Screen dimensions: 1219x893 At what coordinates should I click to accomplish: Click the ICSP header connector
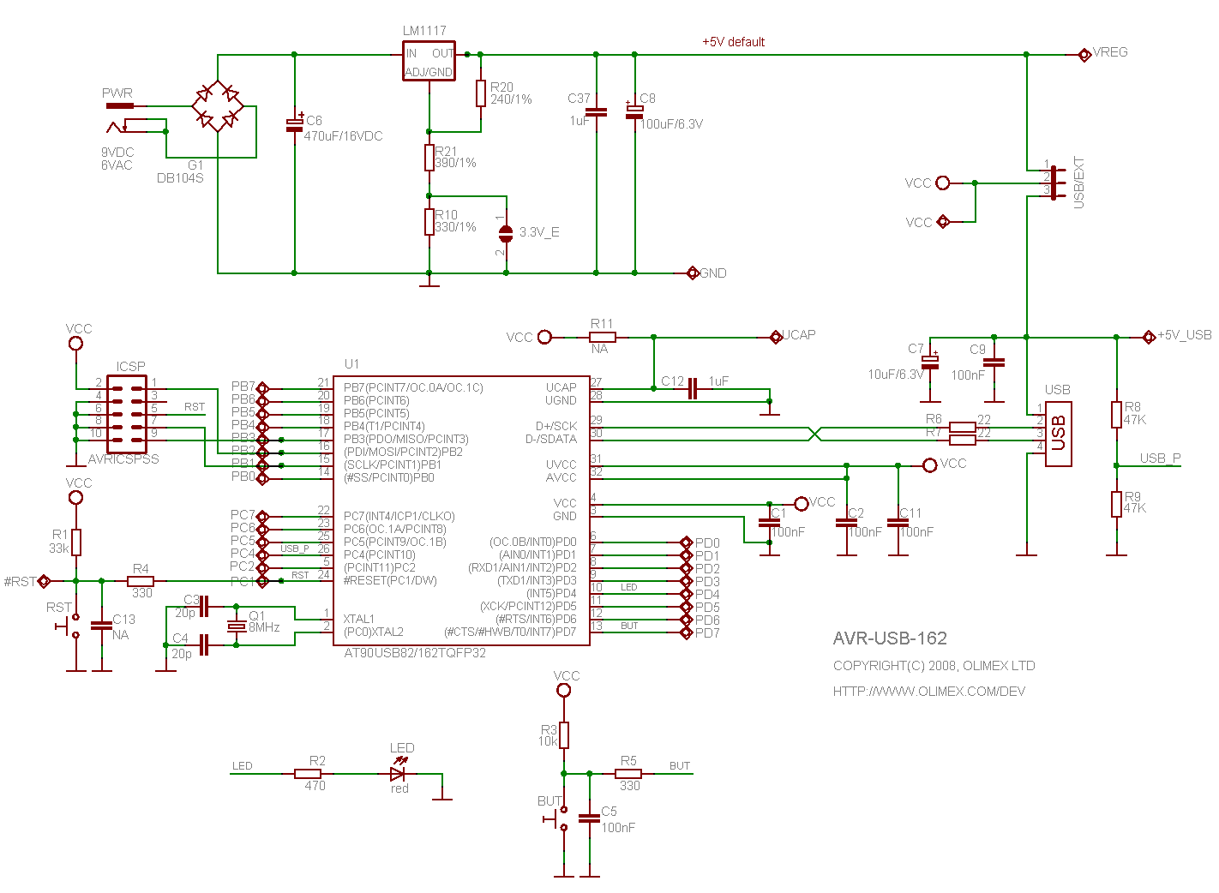(x=126, y=415)
